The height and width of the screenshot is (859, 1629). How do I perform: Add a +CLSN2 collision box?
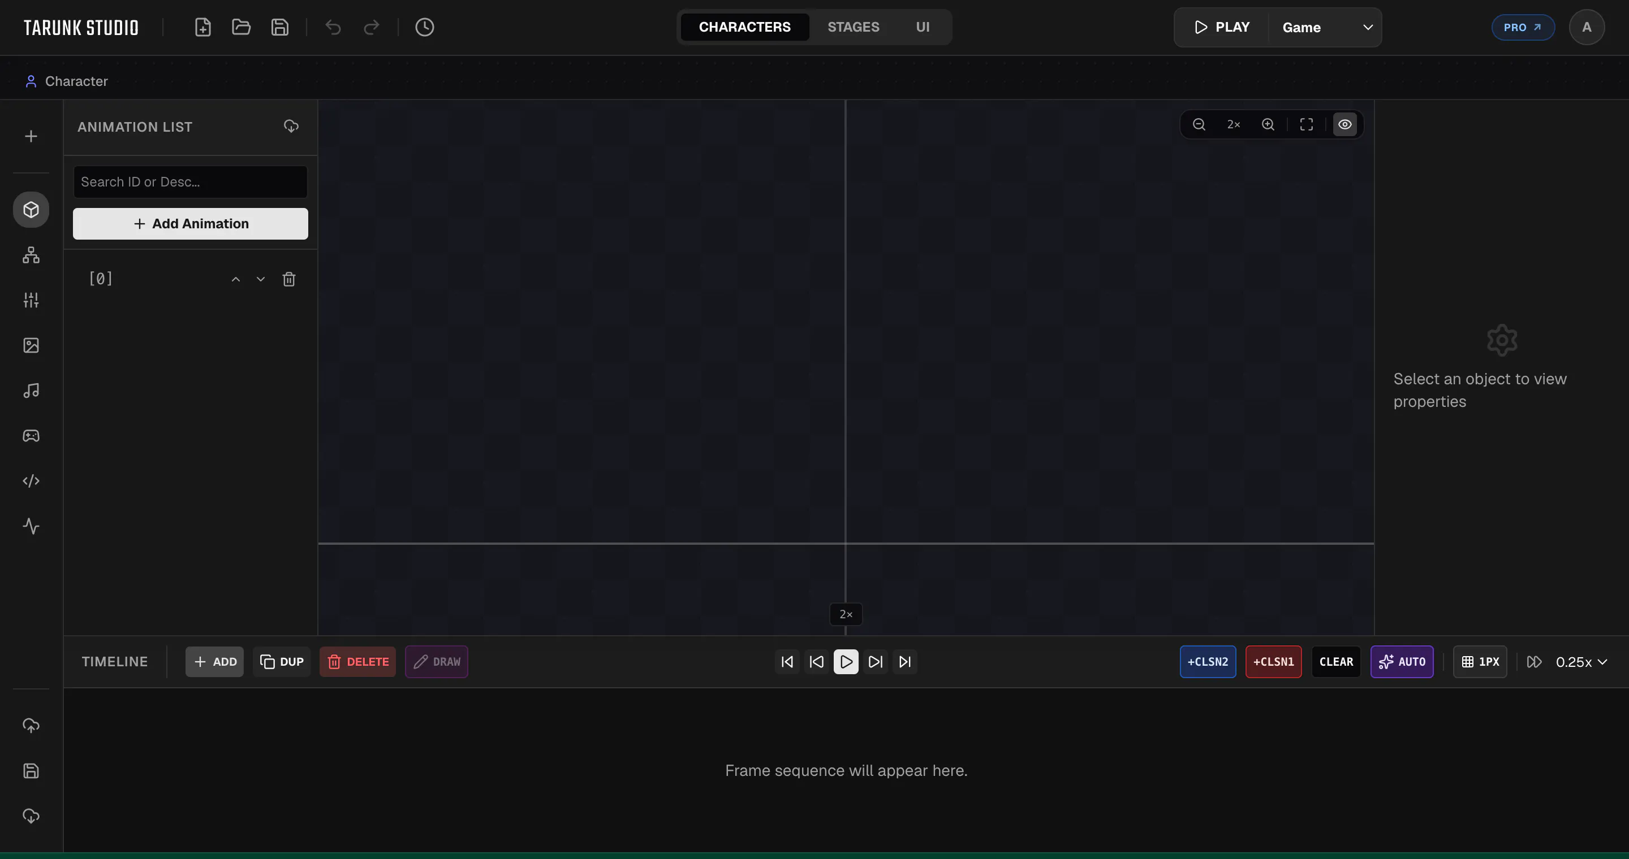[1208, 662]
